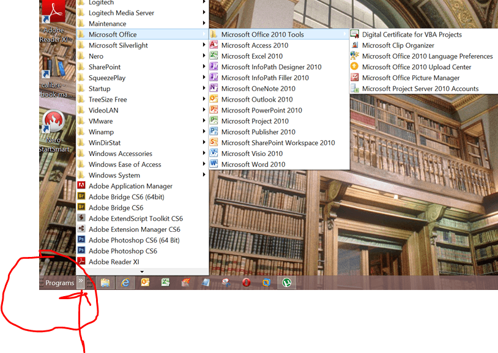
Task: Open the Microsoft Office 2010 Tools folder
Action: click(x=262, y=35)
